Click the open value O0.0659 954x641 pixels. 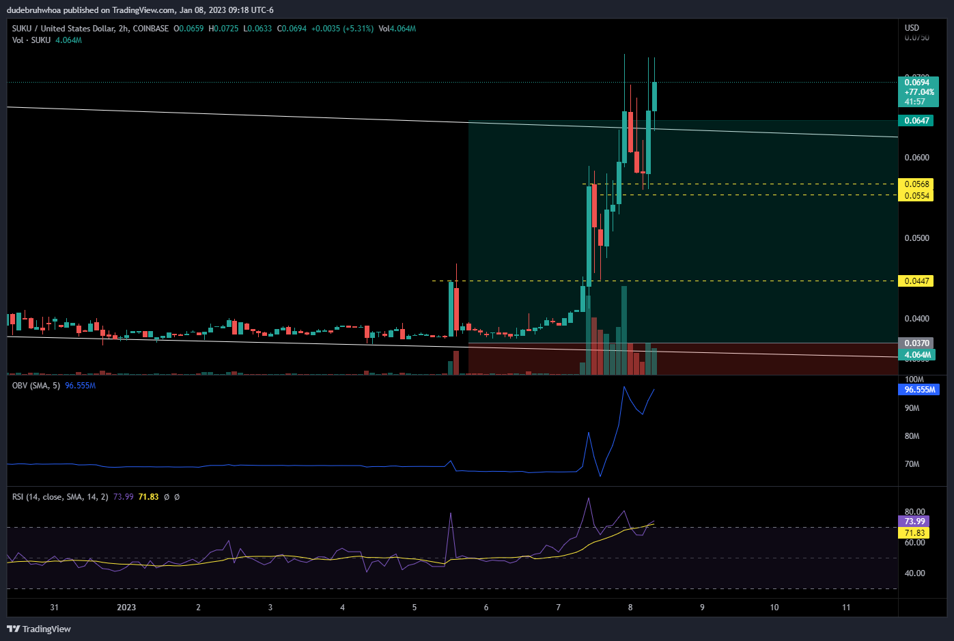(188, 29)
